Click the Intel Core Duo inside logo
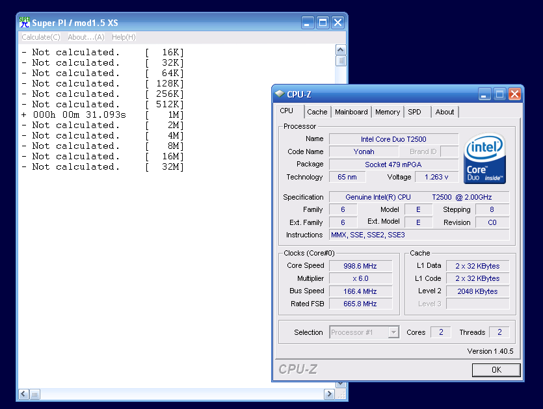Viewport: 543px width, 409px height. tap(485, 158)
